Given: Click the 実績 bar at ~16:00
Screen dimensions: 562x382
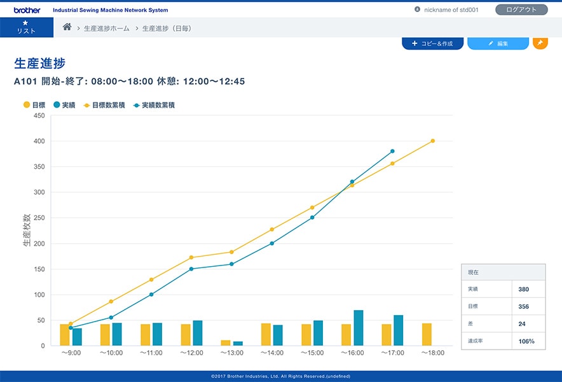Looking at the screenshot, I should pos(359,328).
